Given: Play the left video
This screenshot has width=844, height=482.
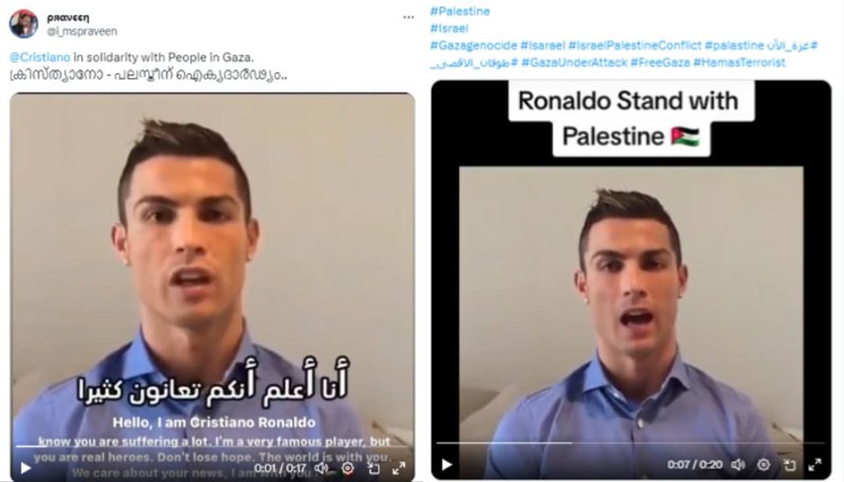Looking at the screenshot, I should [x=26, y=468].
